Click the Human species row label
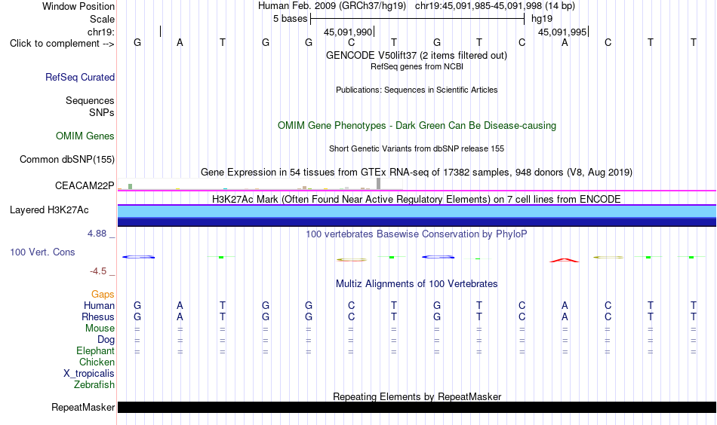Viewport: 717px width, 425px height. (x=99, y=305)
